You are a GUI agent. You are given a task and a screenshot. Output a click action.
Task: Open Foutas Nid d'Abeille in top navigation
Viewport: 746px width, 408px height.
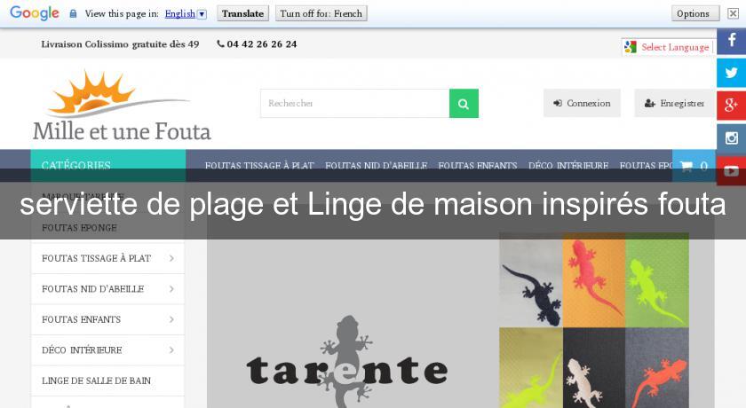[x=376, y=166]
